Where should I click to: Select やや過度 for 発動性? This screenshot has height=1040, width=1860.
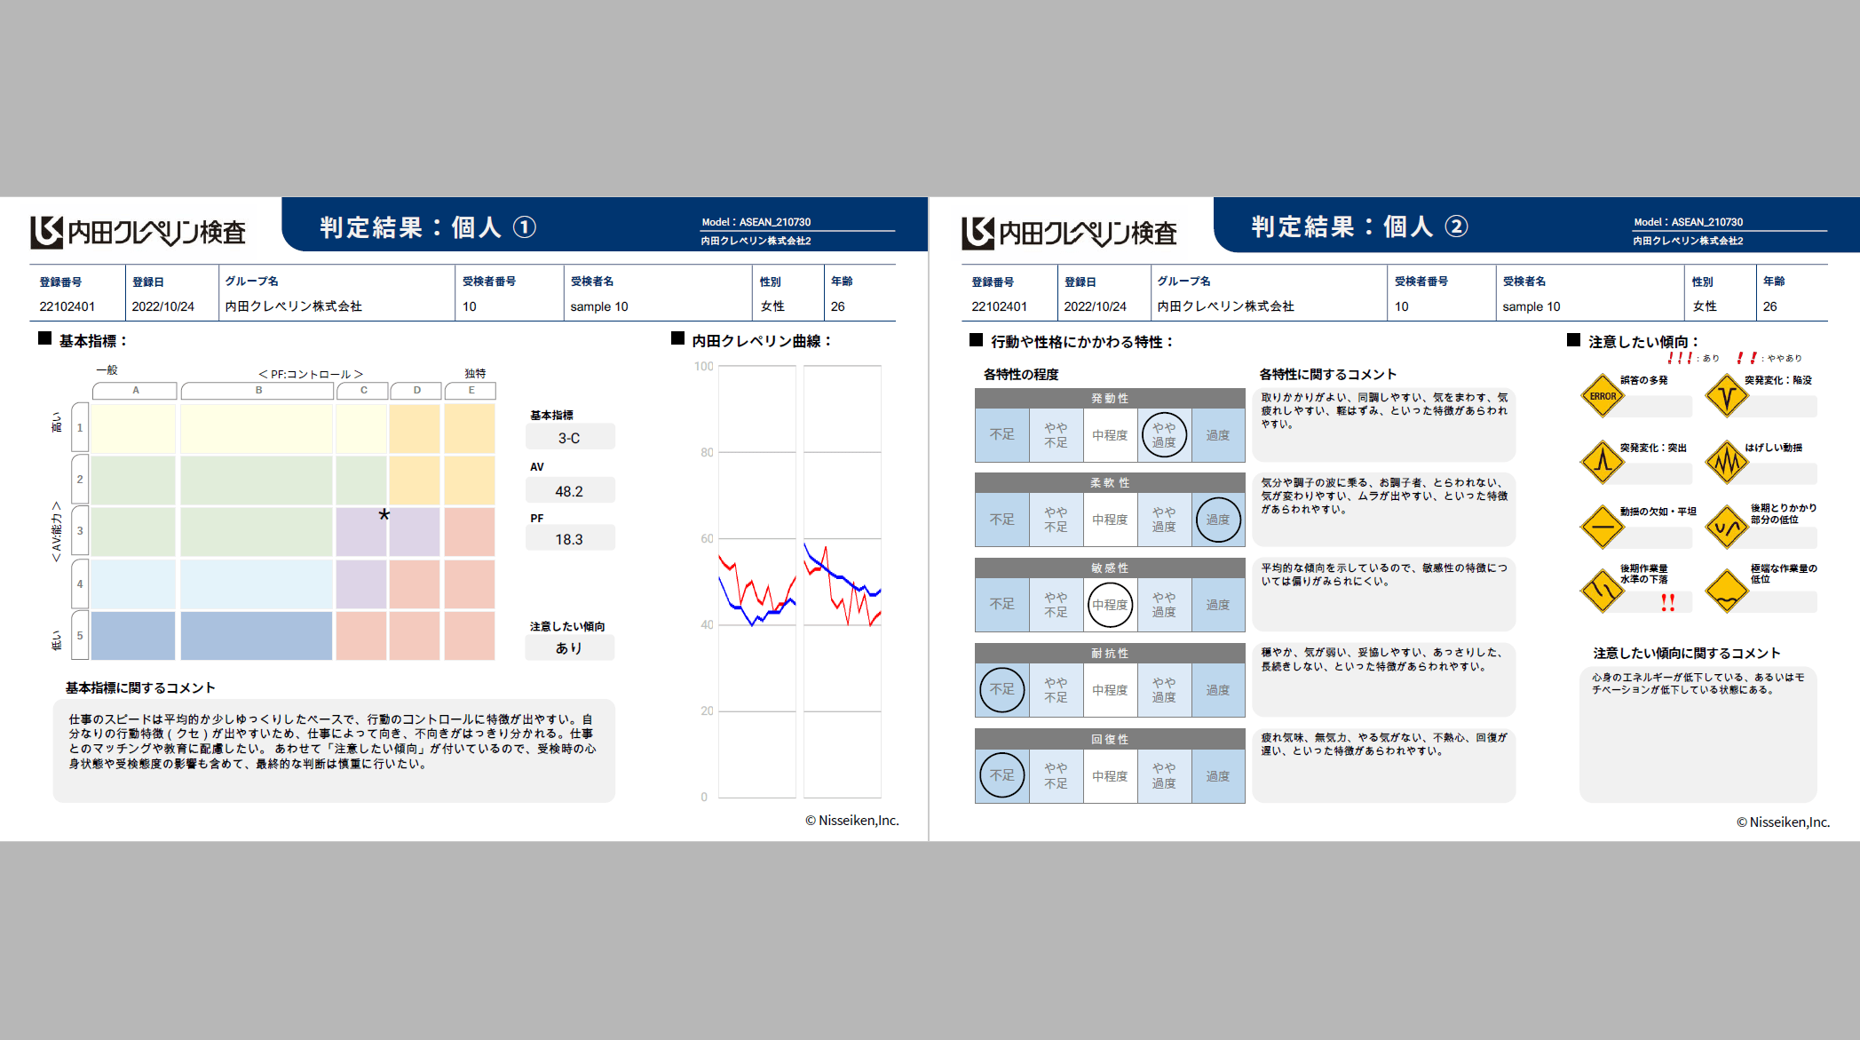[x=1164, y=434]
